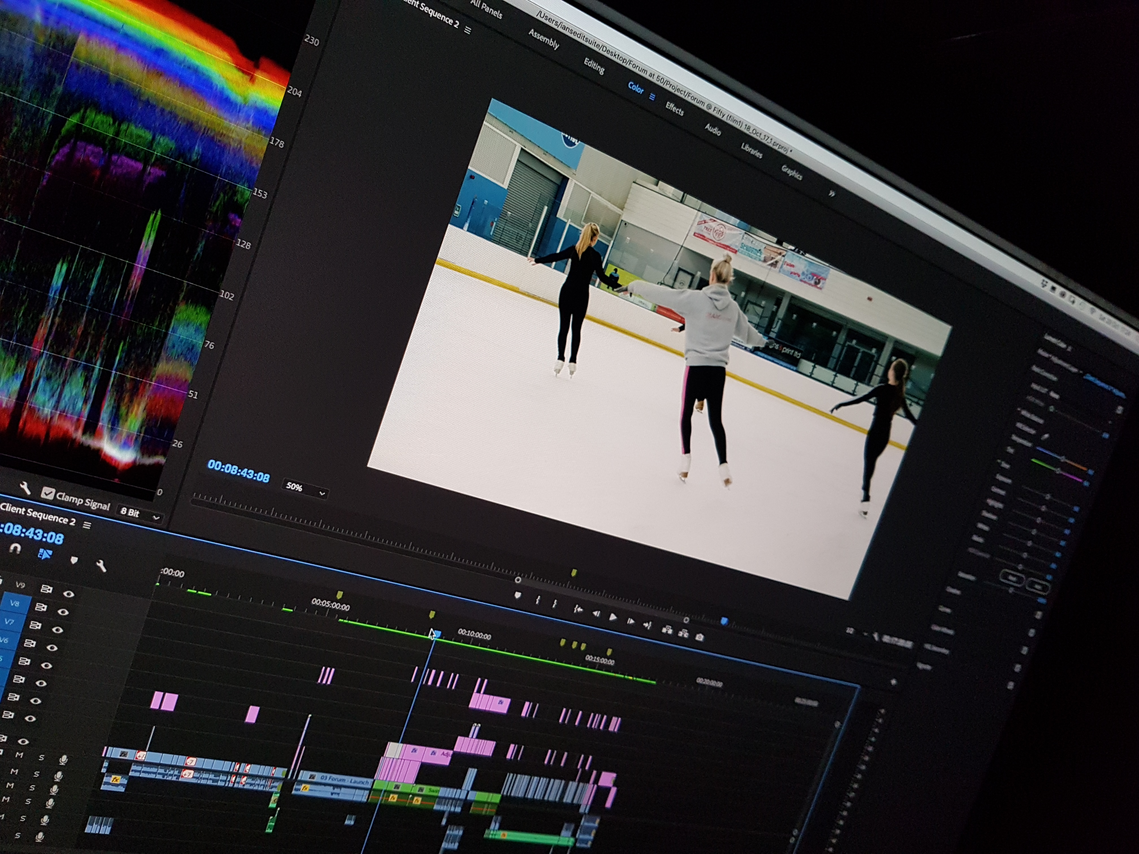This screenshot has height=854, width=1139.
Task: Click the Mark In bracket icon
Action: [x=538, y=600]
